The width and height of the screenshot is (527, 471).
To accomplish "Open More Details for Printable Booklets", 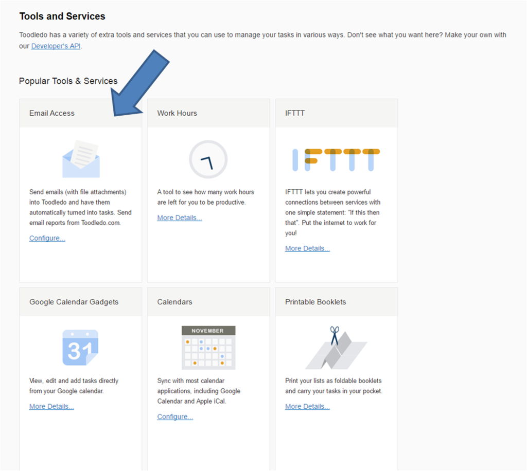I will [x=308, y=406].
